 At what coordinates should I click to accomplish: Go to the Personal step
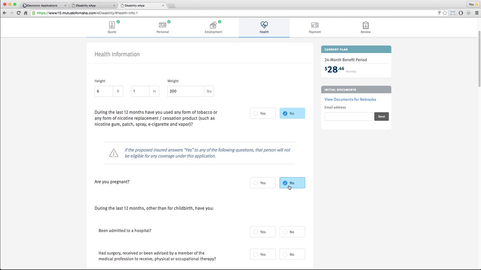[x=163, y=27]
